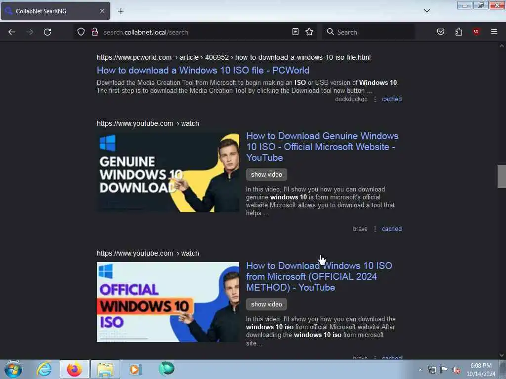
Task: Show video for OFFICIAL 2024 METHOD result
Action: 266,304
